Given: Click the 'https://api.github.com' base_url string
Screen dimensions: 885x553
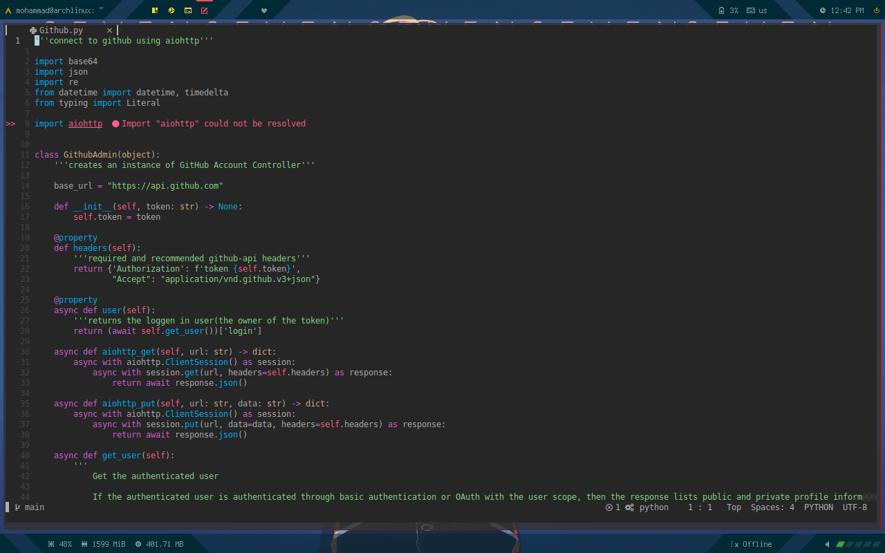Looking at the screenshot, I should (x=165, y=186).
